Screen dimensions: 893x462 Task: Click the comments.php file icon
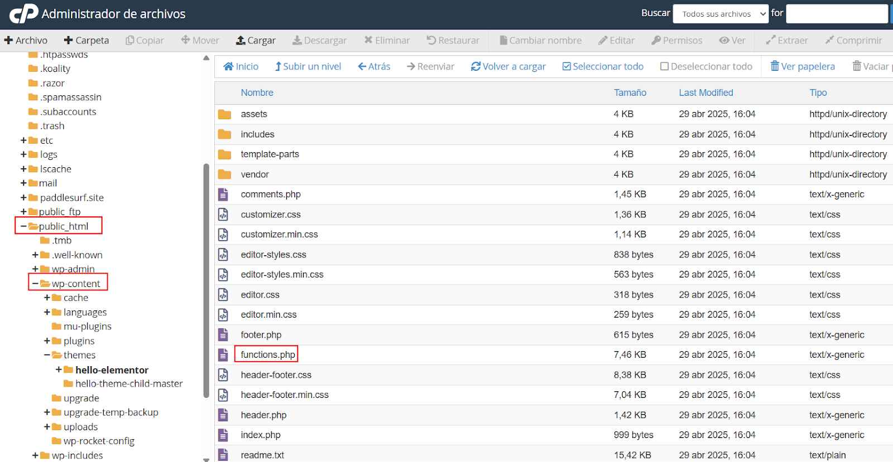pos(223,194)
